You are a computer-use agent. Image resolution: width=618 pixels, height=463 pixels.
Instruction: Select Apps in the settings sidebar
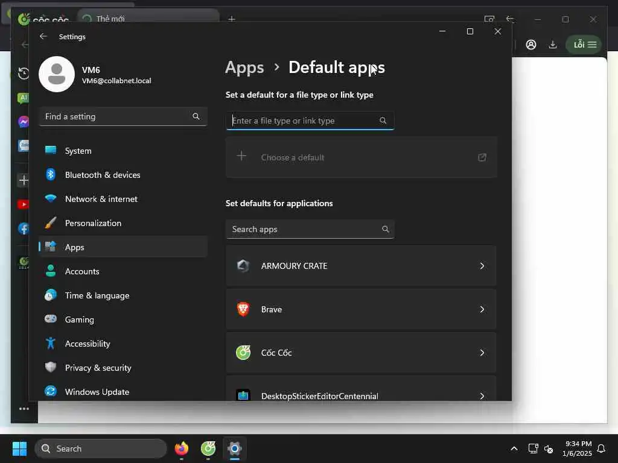click(123, 247)
